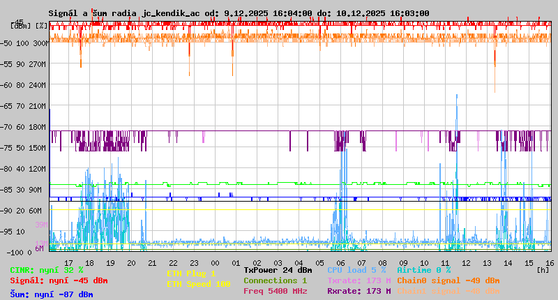Click the 'TxPower 24 dBm' legend entry
Screen dimensions: 558x300
278,270
